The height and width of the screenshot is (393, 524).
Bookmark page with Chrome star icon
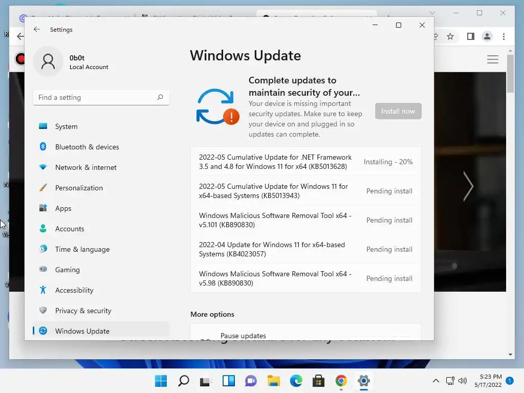(450, 36)
